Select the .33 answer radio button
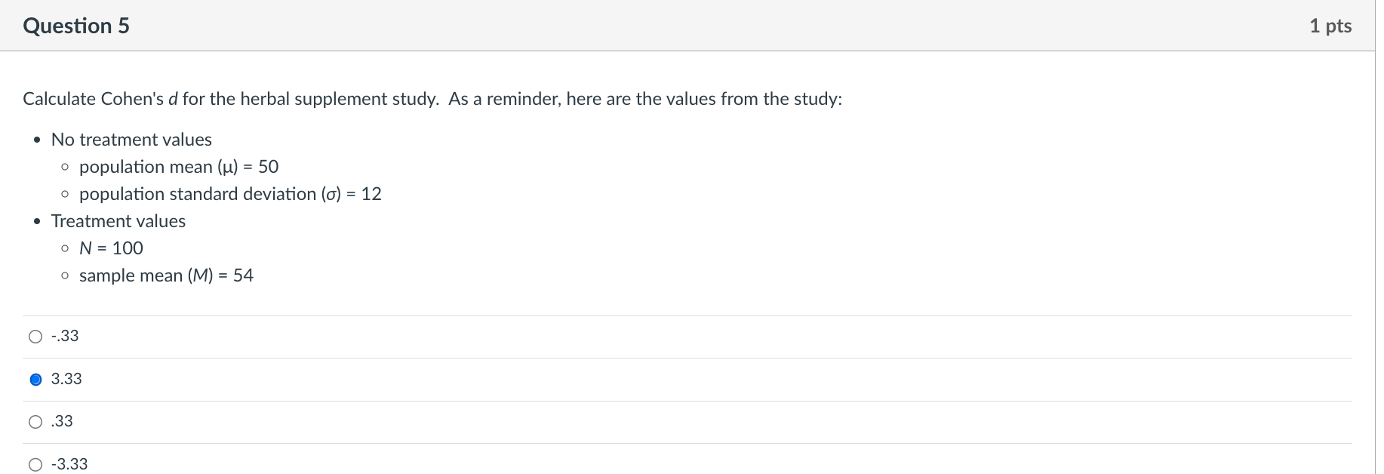 pos(35,421)
